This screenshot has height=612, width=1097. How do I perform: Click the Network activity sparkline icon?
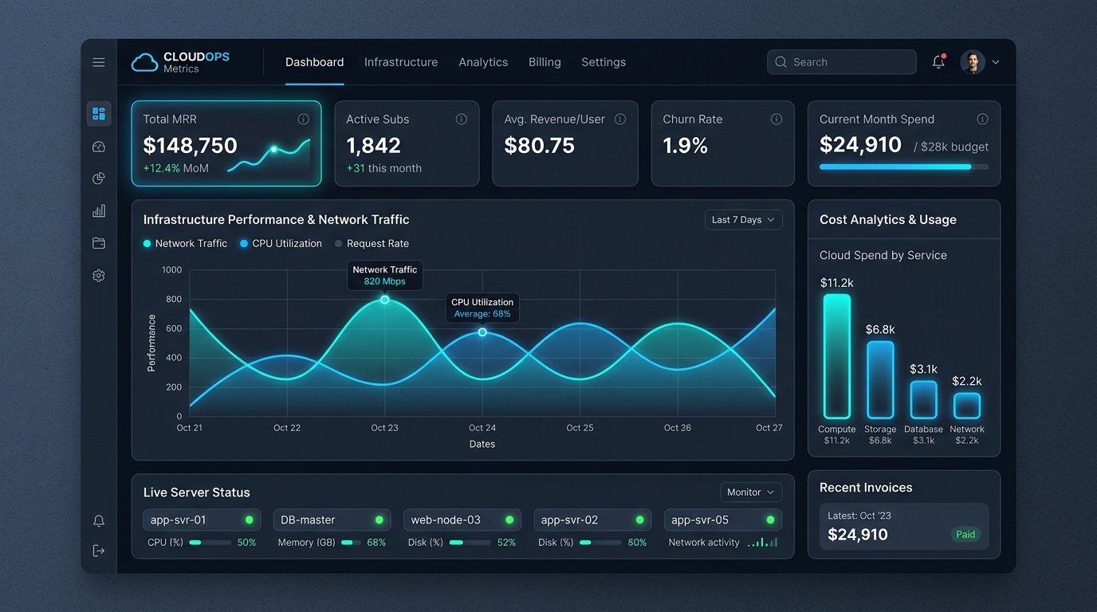click(762, 542)
